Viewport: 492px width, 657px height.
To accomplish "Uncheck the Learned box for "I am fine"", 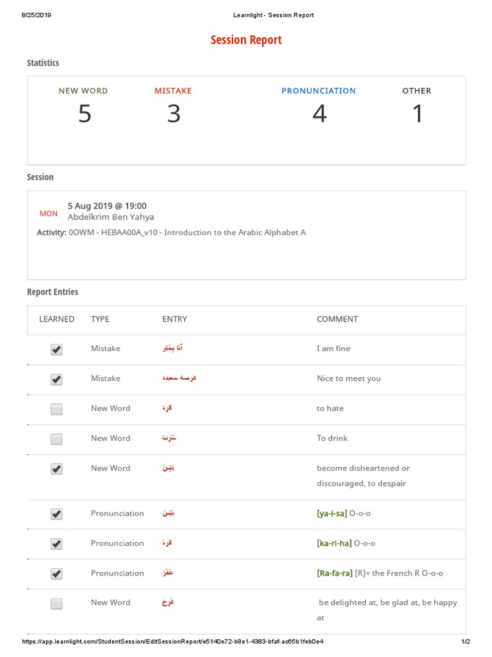I will (56, 350).
